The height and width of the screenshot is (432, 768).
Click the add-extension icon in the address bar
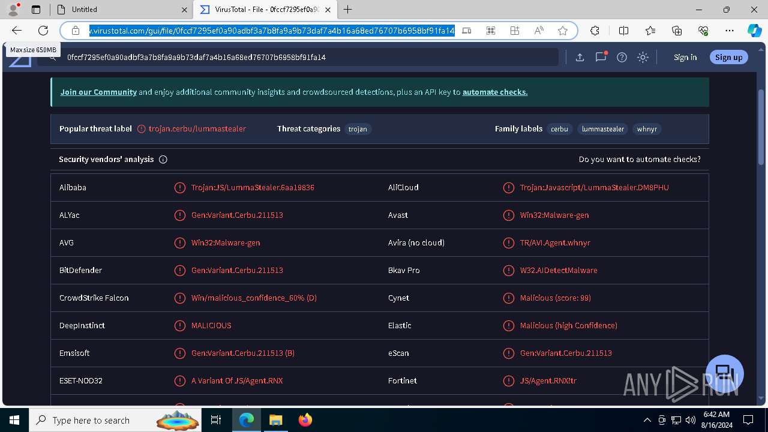[515, 31]
